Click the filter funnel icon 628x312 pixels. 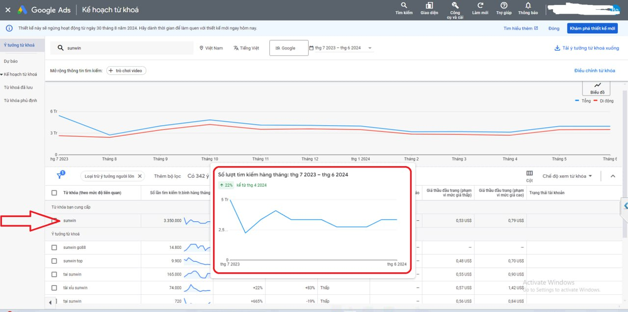point(60,175)
